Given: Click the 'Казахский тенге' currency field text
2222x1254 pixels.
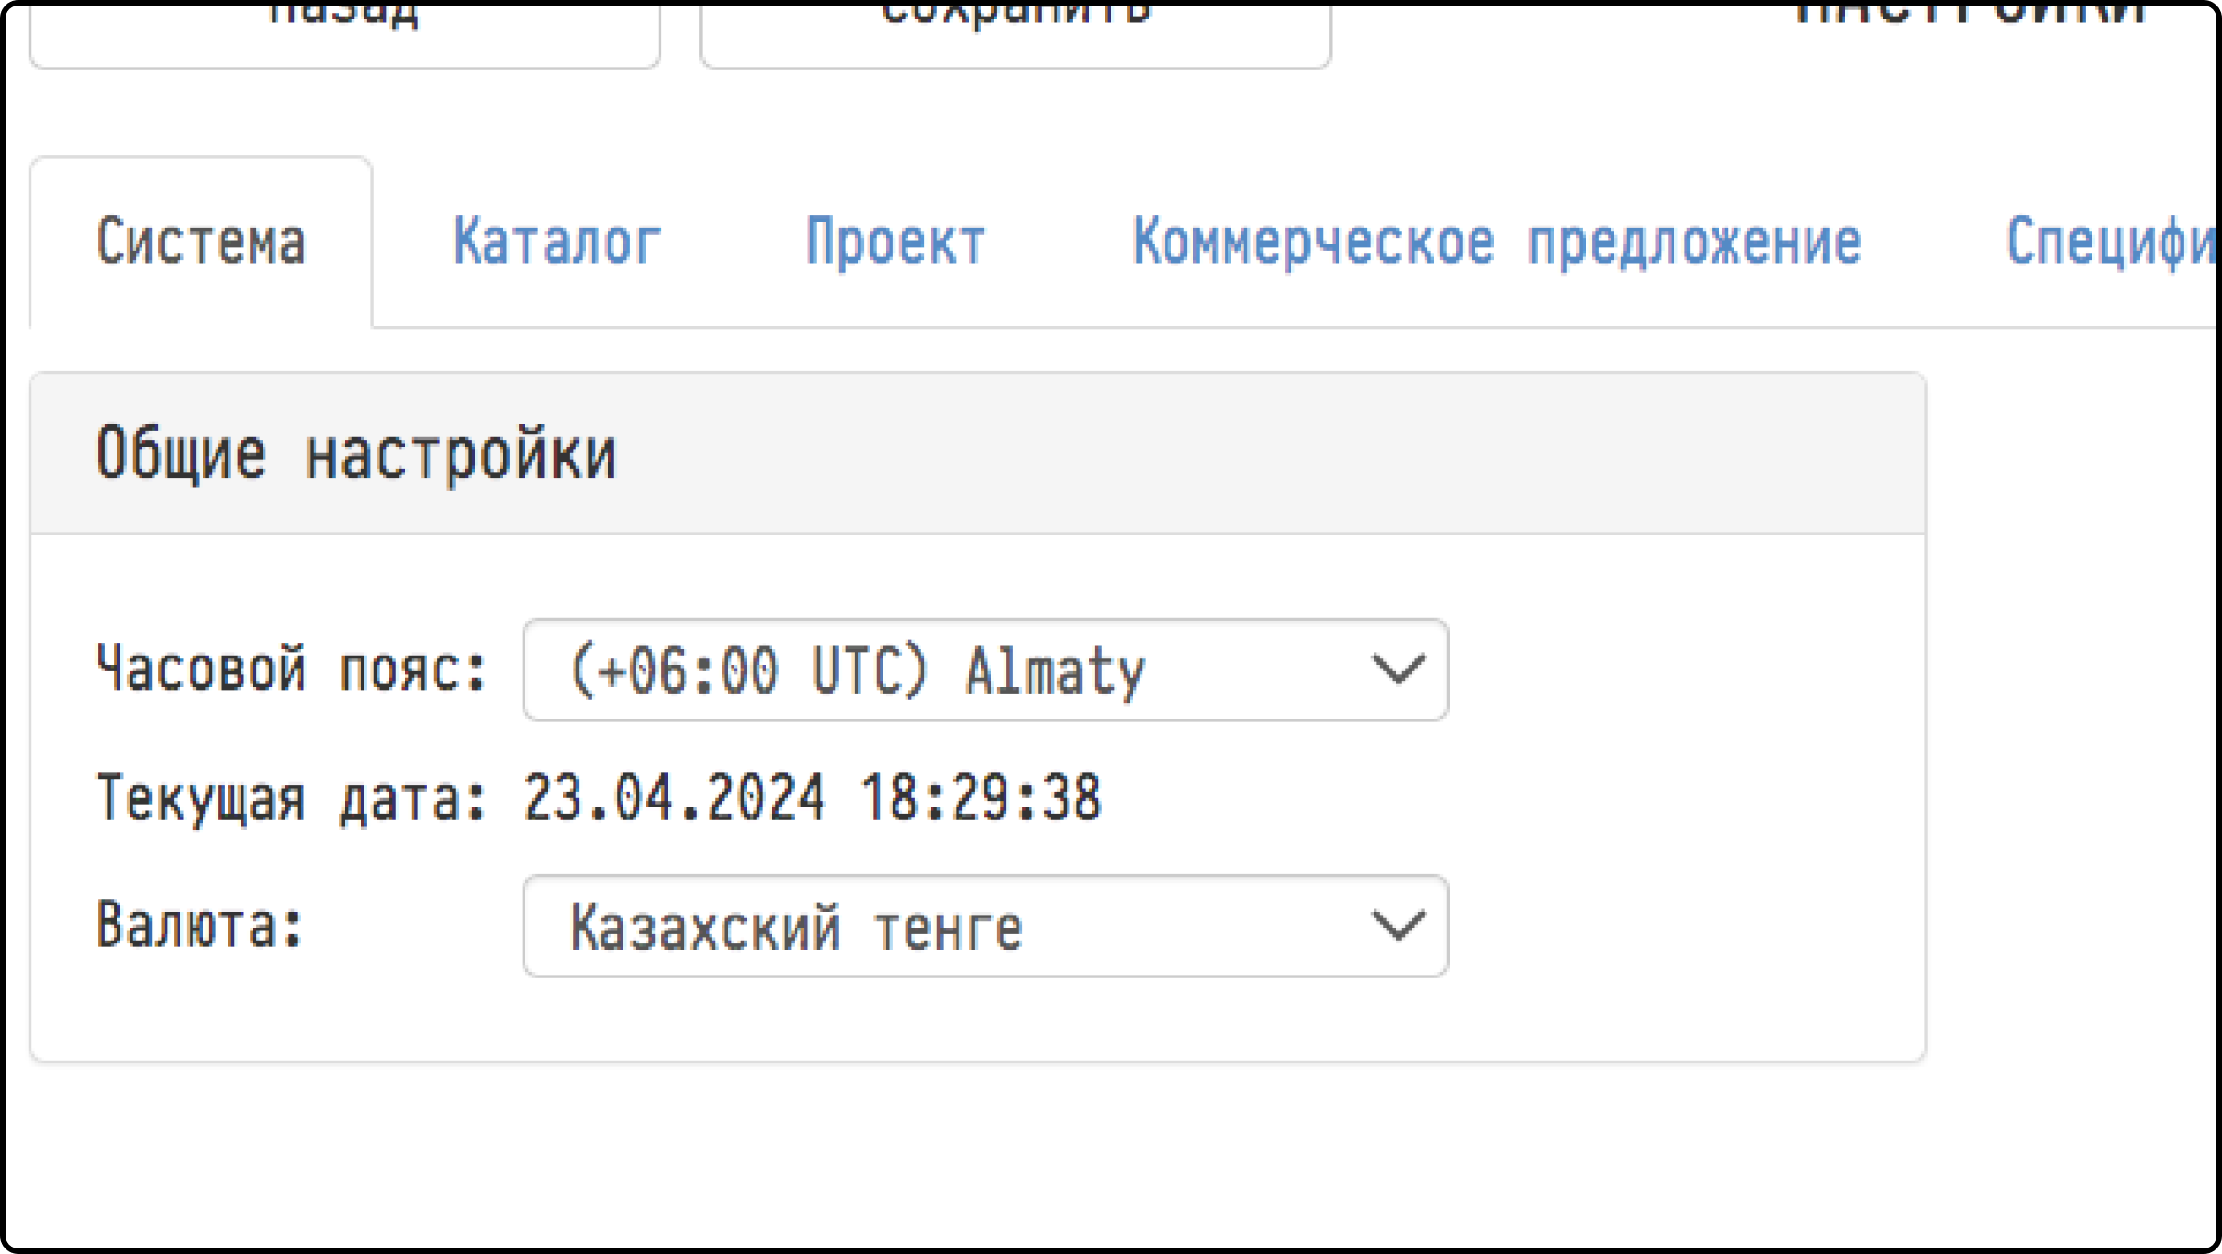Looking at the screenshot, I should [796, 927].
